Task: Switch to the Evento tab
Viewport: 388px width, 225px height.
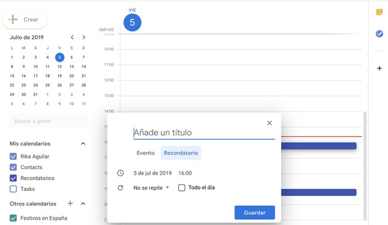Action: (x=146, y=153)
